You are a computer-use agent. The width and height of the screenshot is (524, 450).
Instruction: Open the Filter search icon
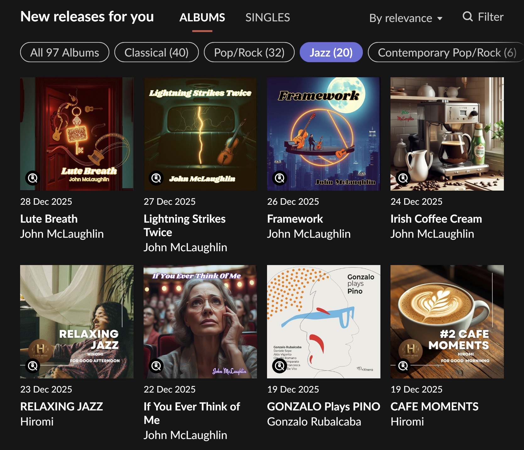[x=467, y=16]
